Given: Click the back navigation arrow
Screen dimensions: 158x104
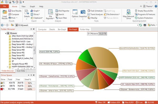Looking at the screenshot, I should point(2,25).
